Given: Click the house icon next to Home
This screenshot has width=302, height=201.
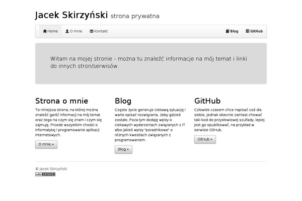Looking at the screenshot, I should pos(45,31).
